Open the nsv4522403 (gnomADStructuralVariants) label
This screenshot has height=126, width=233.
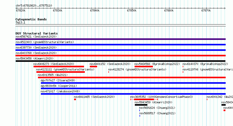click(45, 42)
